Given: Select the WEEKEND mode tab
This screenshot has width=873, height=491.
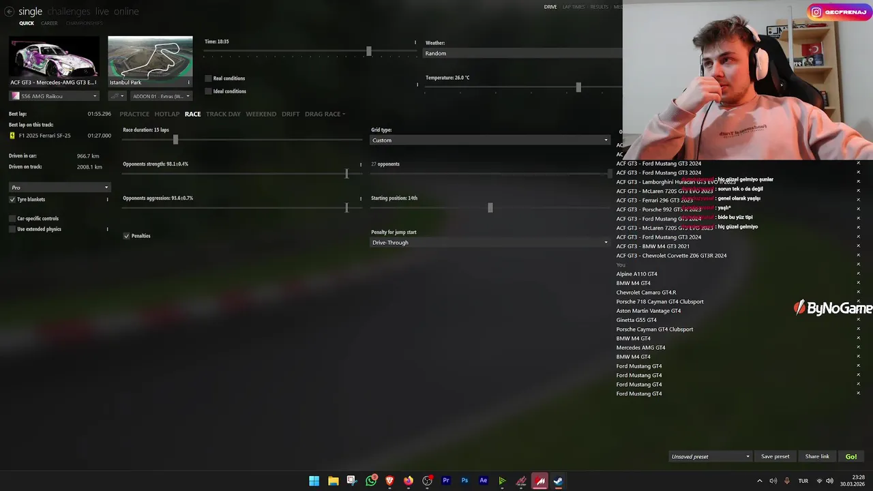Looking at the screenshot, I should pos(261,114).
